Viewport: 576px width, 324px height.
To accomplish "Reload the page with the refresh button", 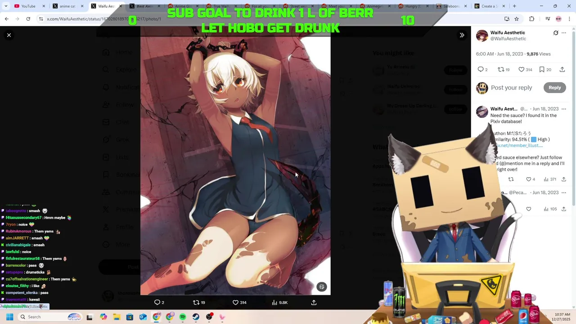I will 28,19.
